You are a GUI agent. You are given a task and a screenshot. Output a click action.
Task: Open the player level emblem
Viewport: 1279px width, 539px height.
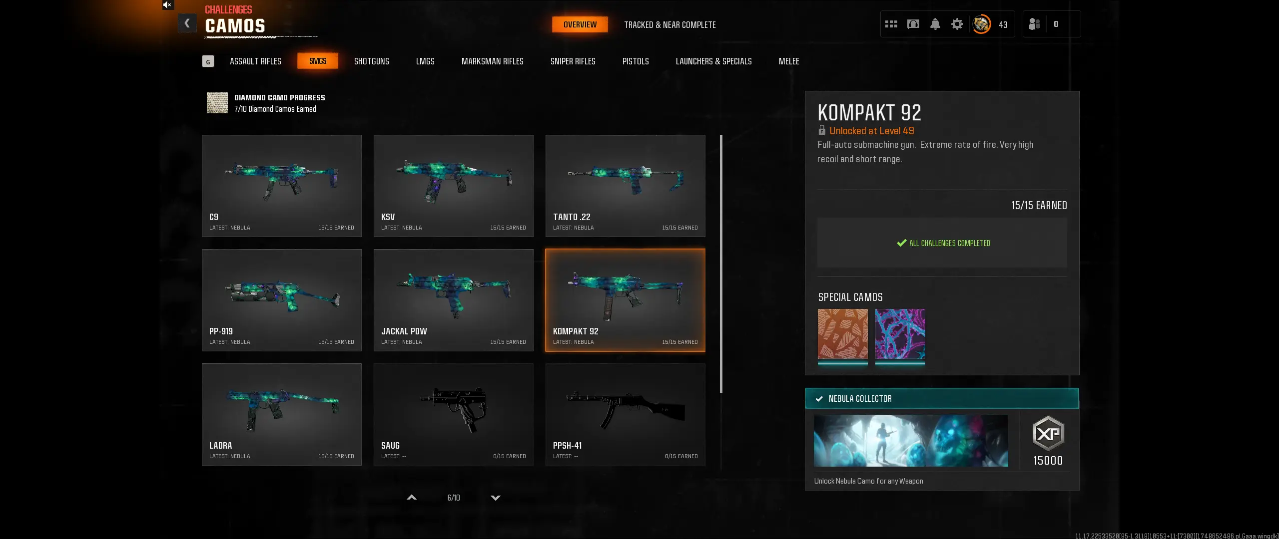click(981, 24)
